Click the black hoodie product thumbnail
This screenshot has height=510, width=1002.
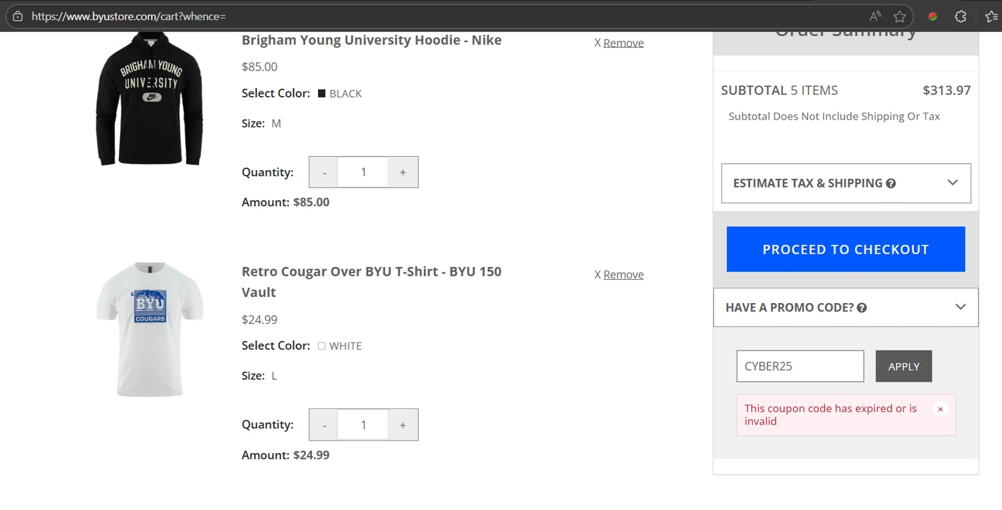[x=150, y=98]
